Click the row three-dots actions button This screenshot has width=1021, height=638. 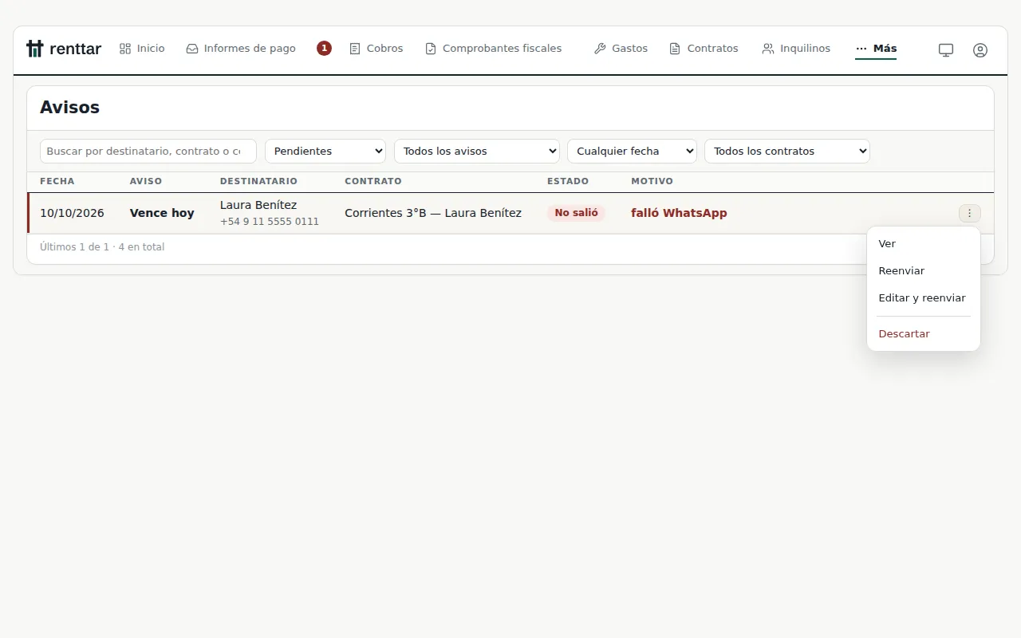click(x=970, y=213)
